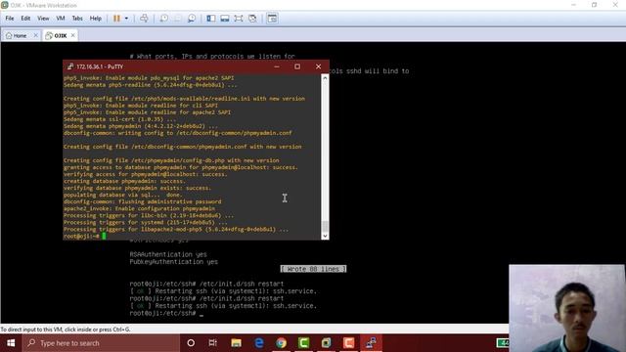626x352 pixels.
Task: Close the Home tab
Action: tap(35, 35)
